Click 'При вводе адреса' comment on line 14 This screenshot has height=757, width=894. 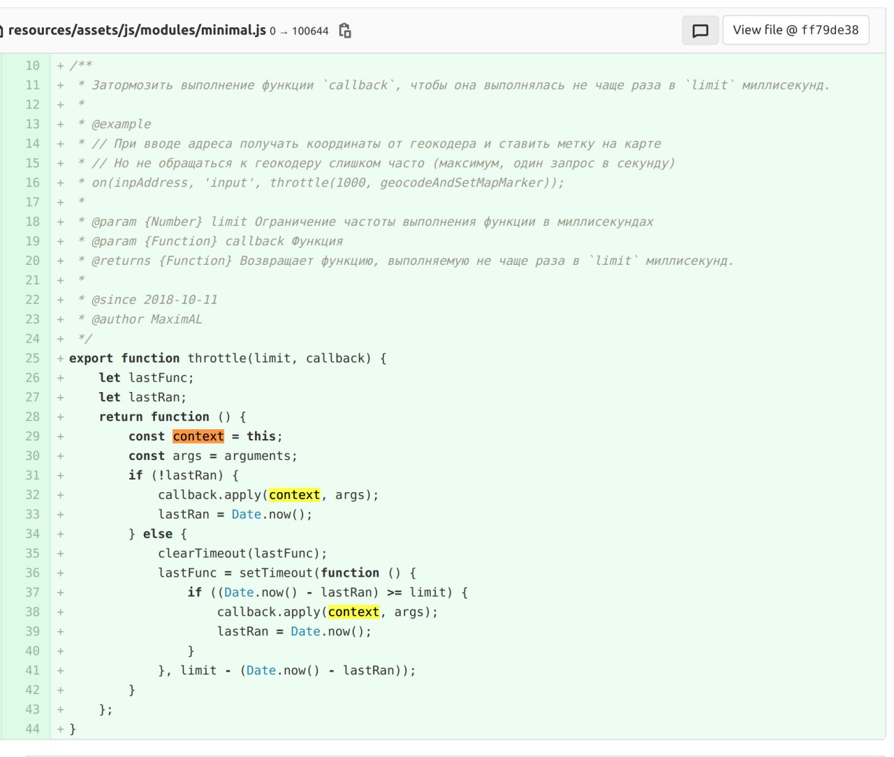point(173,144)
